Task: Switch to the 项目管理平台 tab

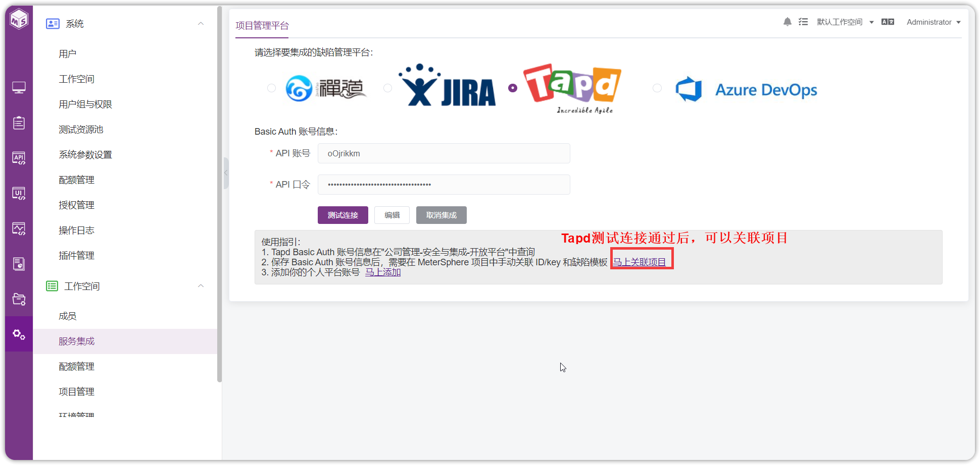Action: [x=262, y=26]
